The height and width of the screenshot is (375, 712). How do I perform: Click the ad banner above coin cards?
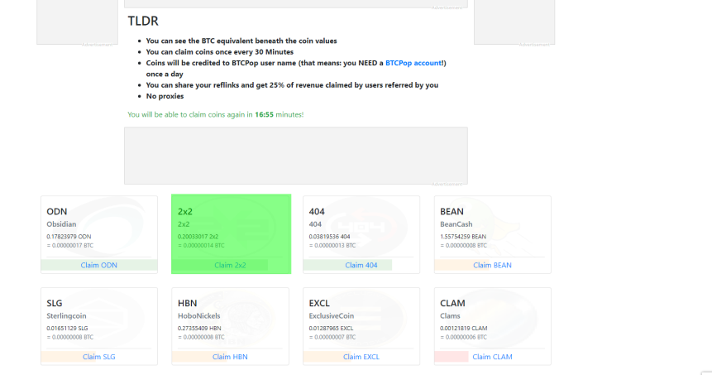(x=296, y=156)
